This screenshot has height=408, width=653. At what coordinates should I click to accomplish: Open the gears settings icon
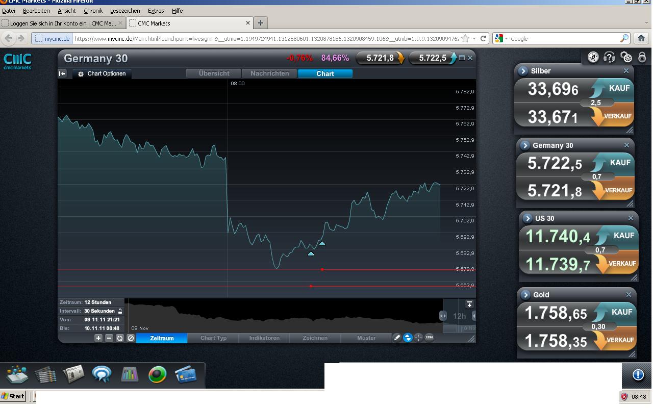626,57
